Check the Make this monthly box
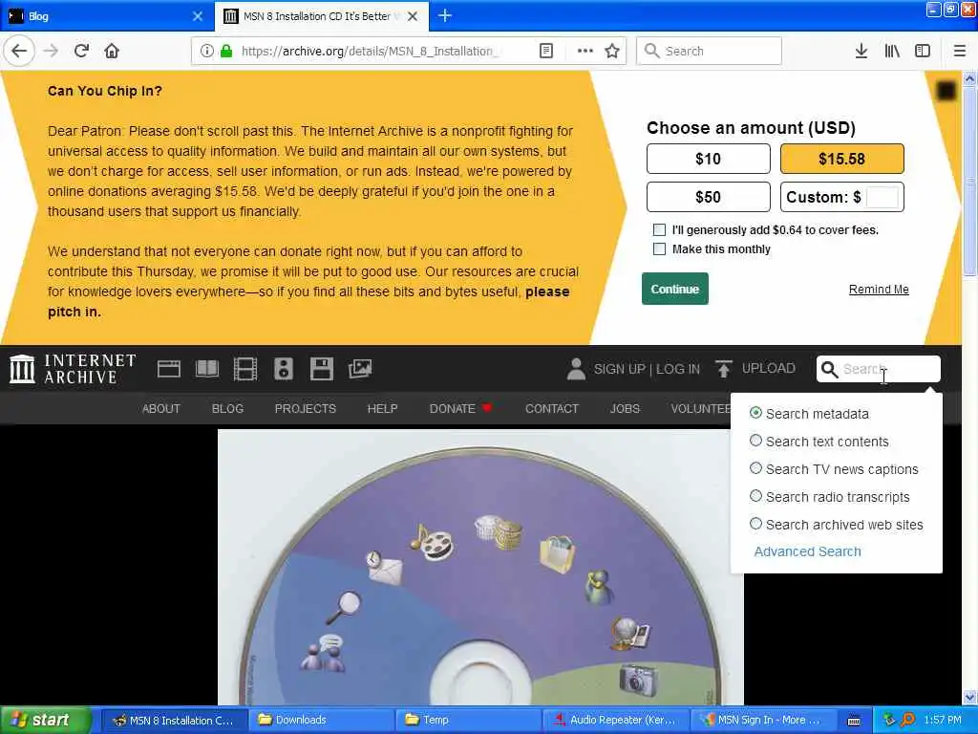Screen dimensions: 978x734 pyautogui.click(x=659, y=249)
